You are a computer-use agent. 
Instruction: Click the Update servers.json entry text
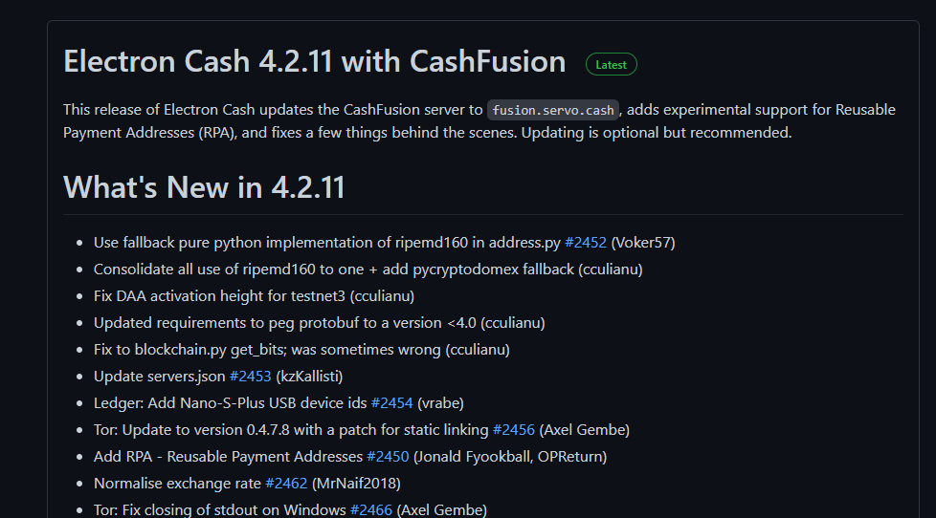pos(160,377)
